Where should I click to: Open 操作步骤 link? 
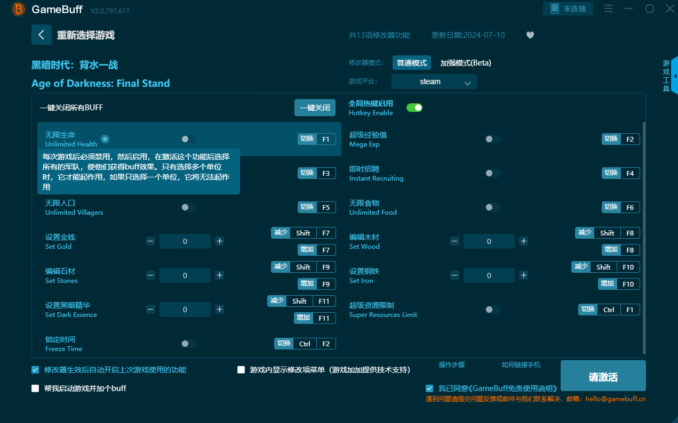(x=452, y=365)
